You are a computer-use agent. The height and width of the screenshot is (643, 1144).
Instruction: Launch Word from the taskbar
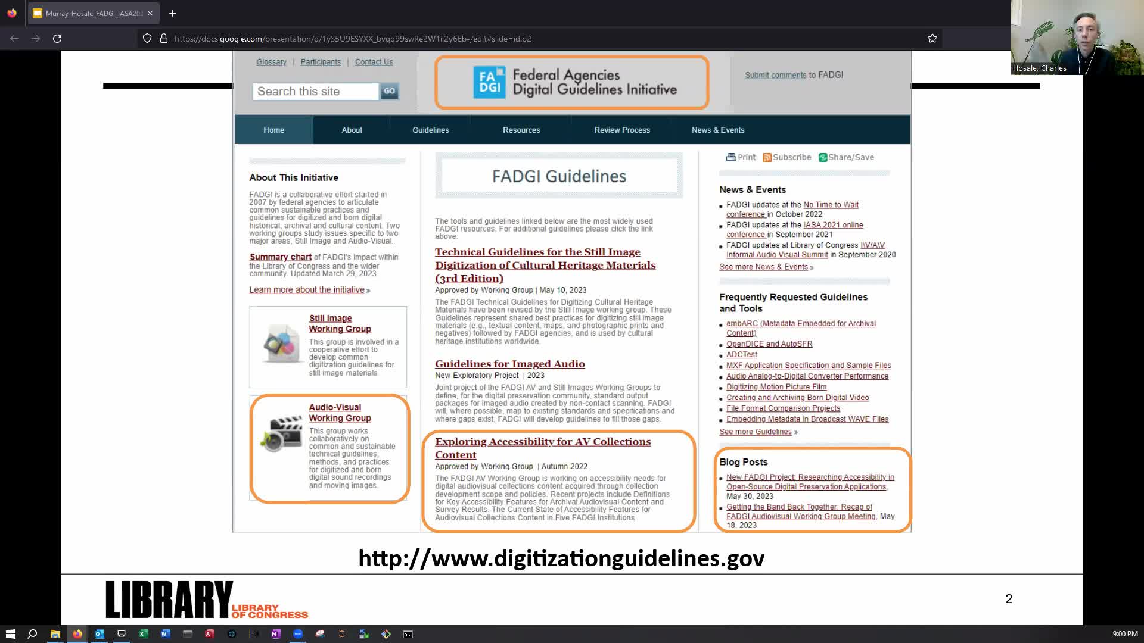point(165,634)
